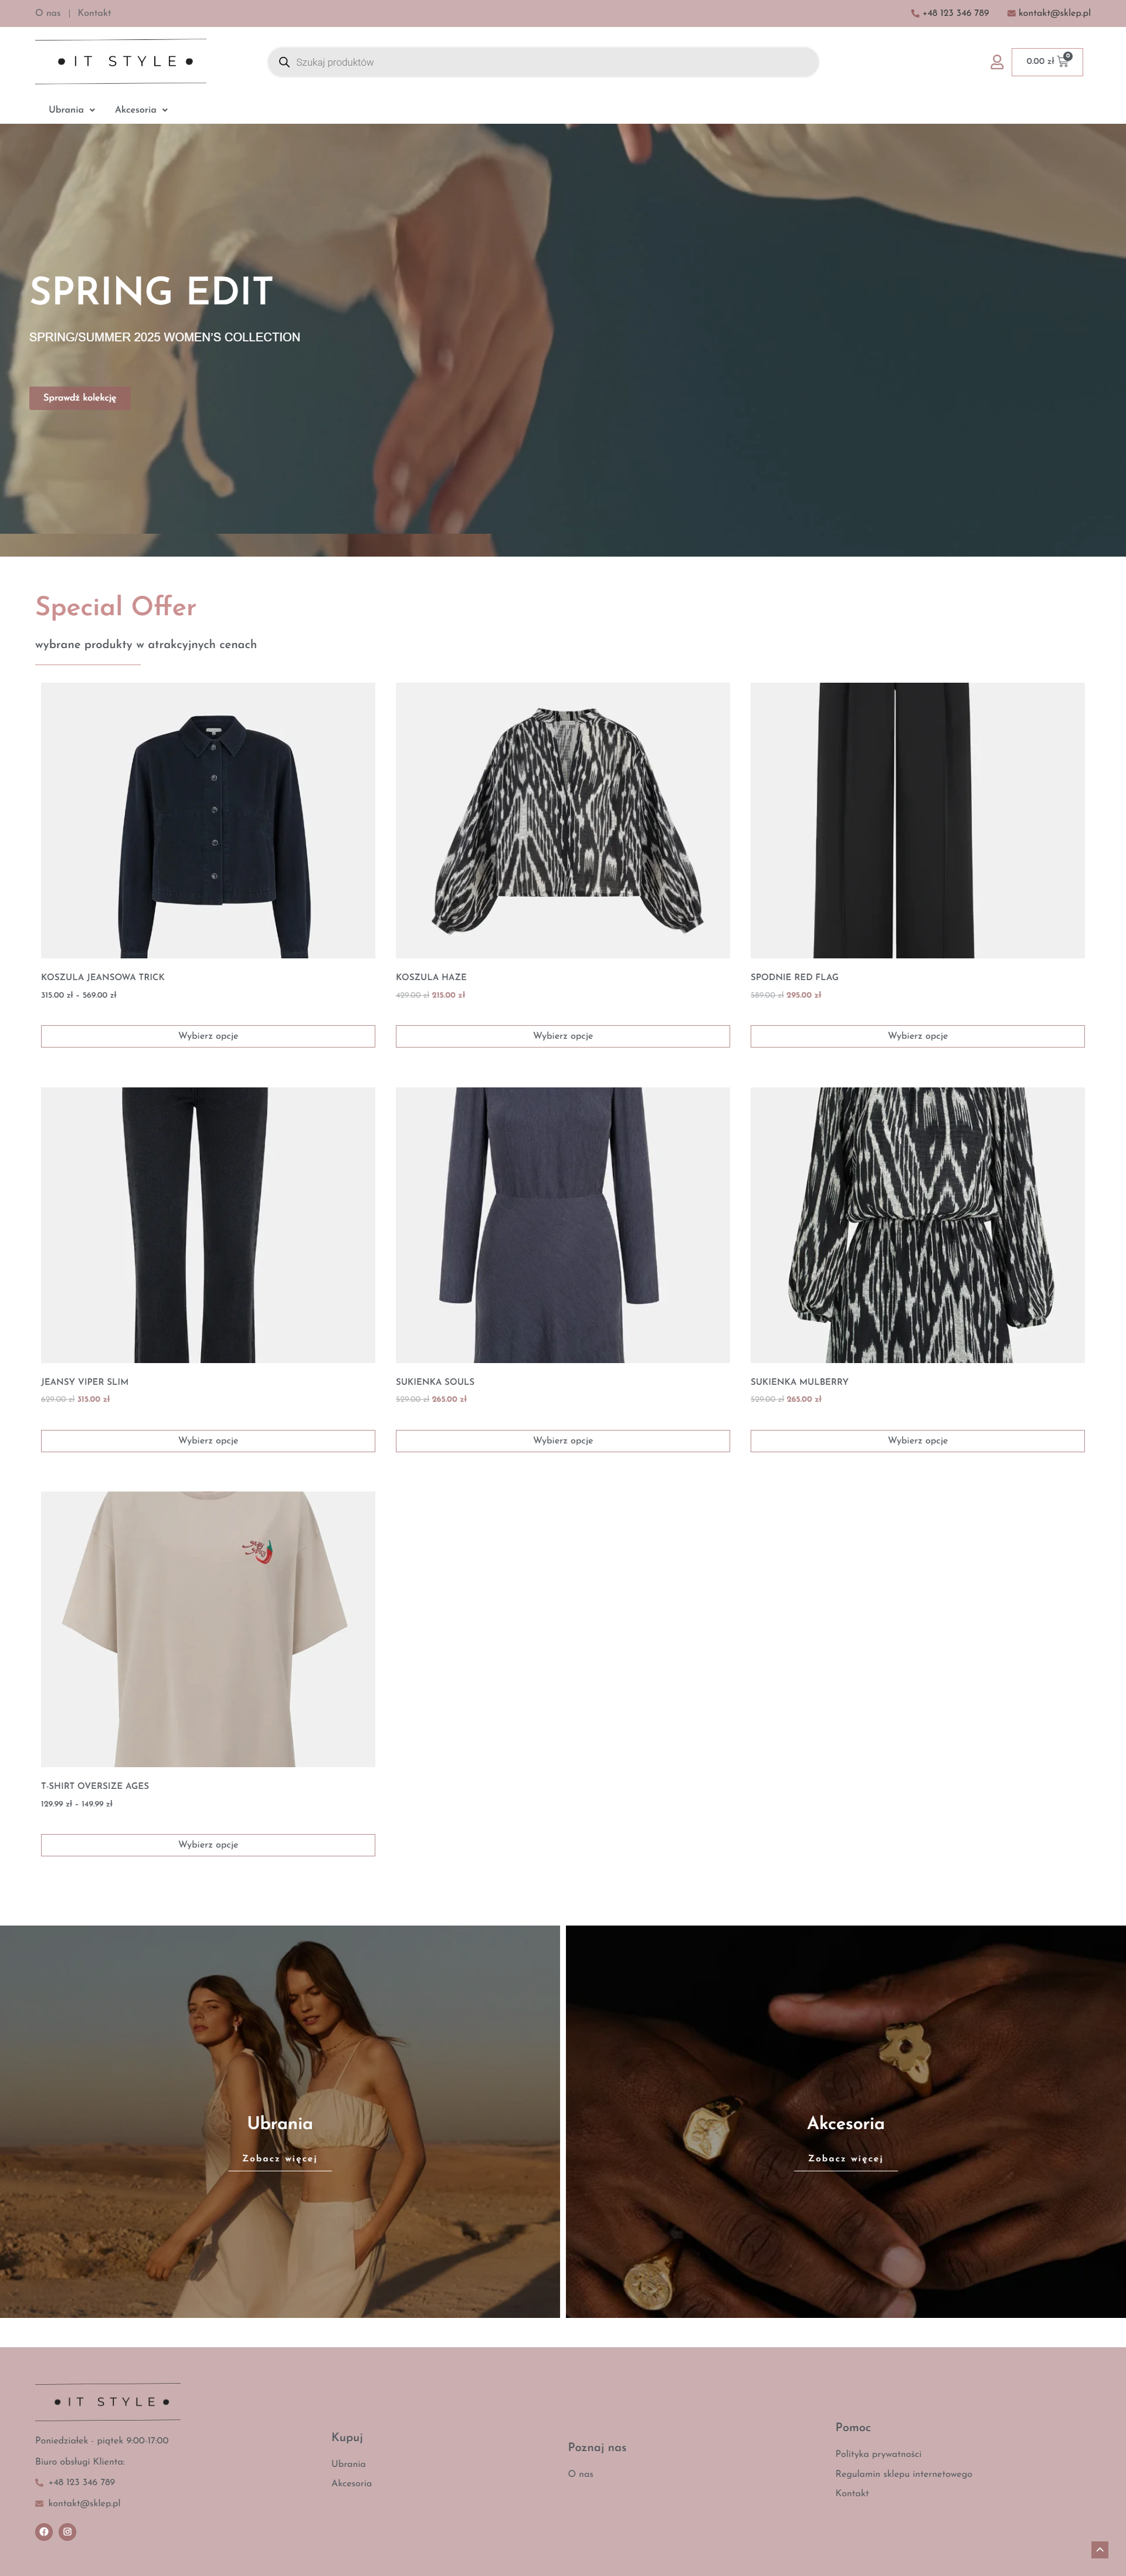
Task: Open the shopping cart showing 0.00 zł
Action: [x=1047, y=62]
